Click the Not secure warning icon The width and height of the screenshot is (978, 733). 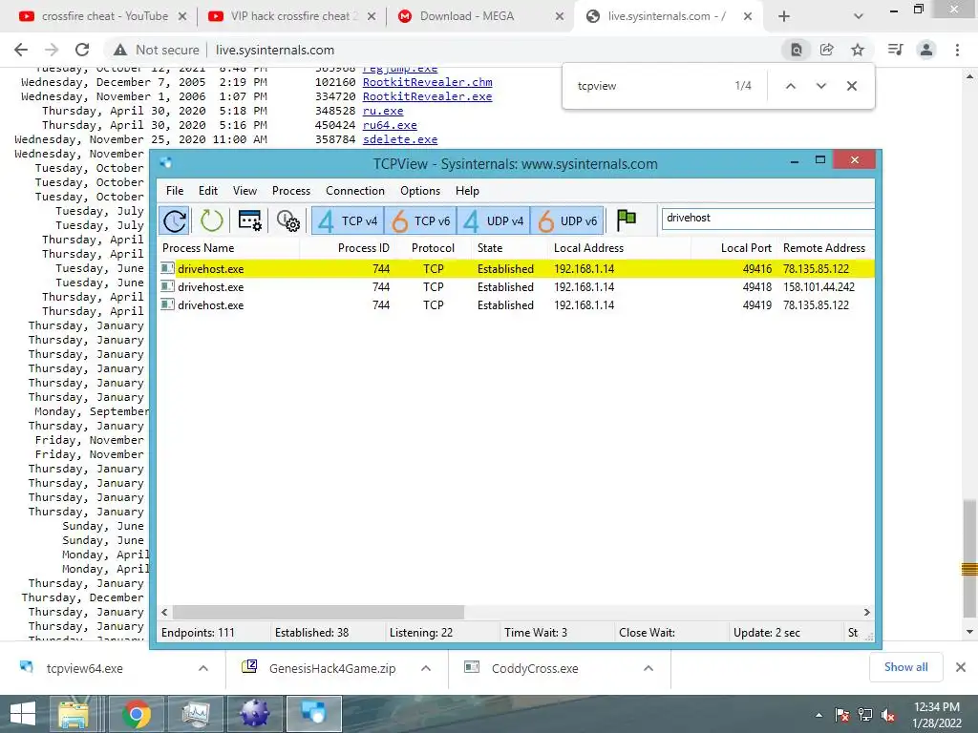(x=119, y=50)
